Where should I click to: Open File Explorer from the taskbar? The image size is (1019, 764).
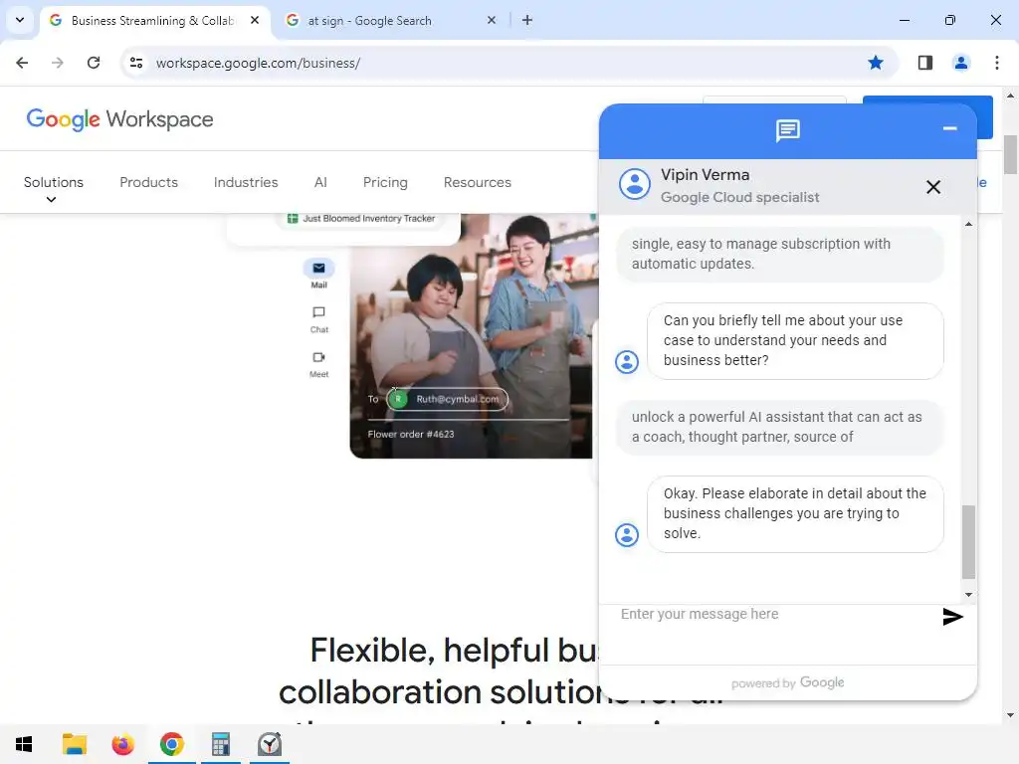(x=74, y=744)
